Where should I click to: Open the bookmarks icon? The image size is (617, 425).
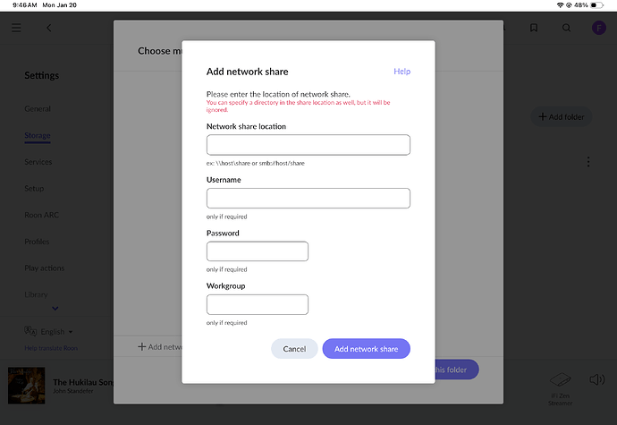coord(534,28)
